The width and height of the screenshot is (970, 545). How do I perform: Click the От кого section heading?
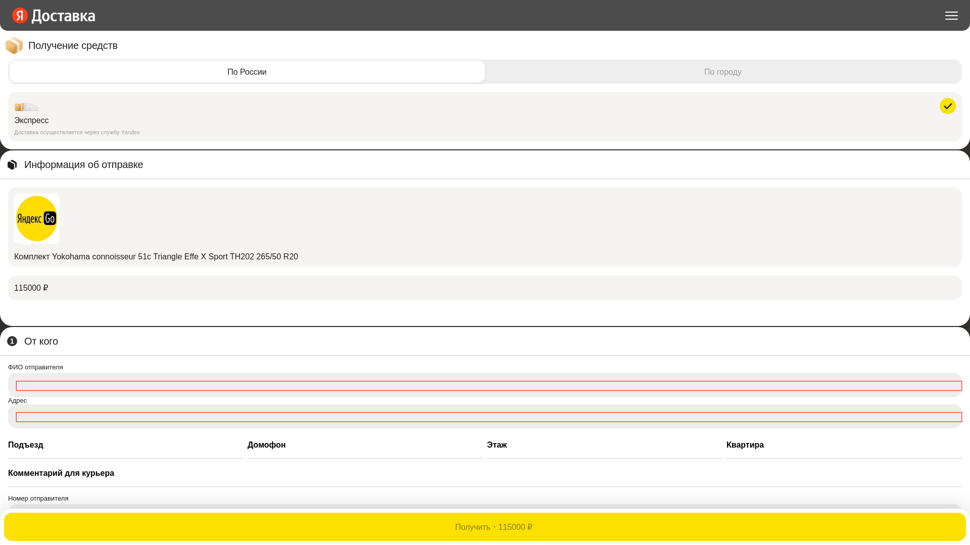click(x=41, y=341)
